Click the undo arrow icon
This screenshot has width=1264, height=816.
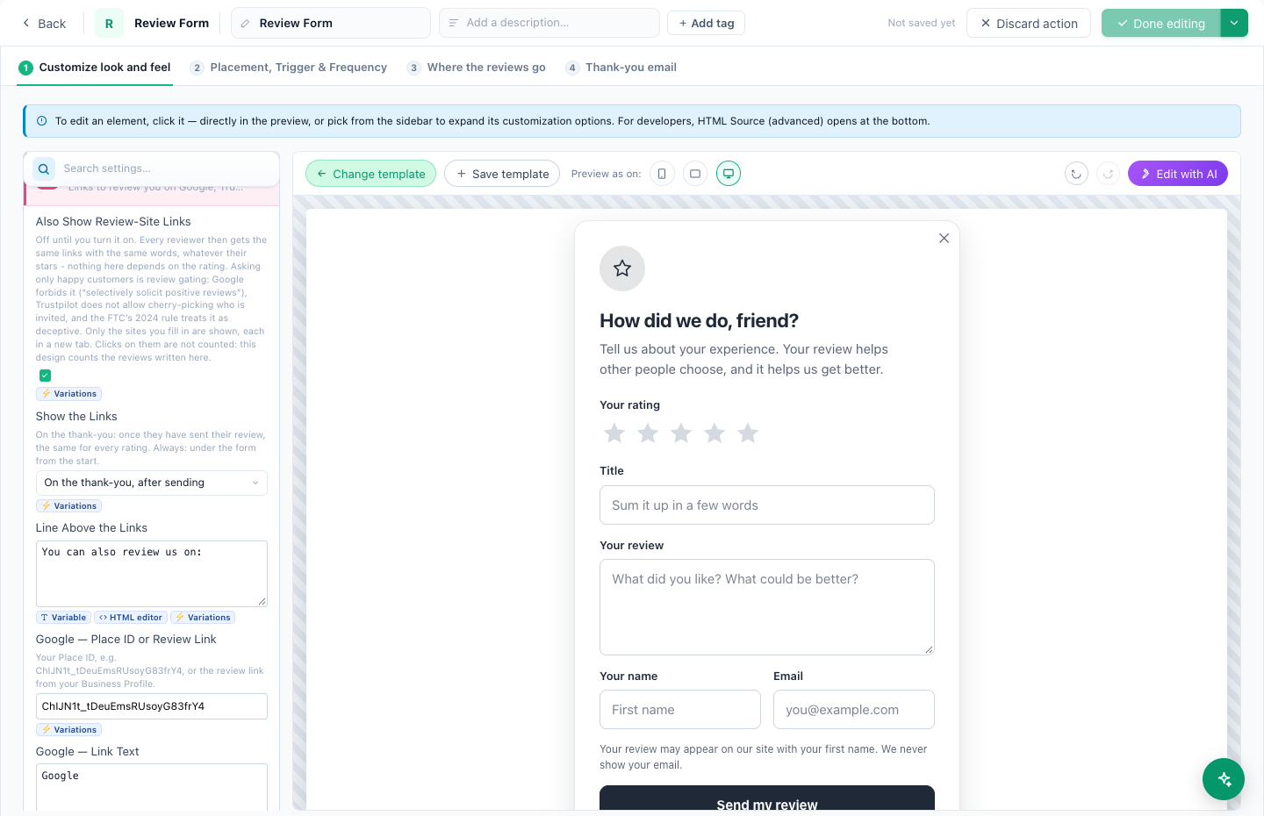pyautogui.click(x=1076, y=174)
